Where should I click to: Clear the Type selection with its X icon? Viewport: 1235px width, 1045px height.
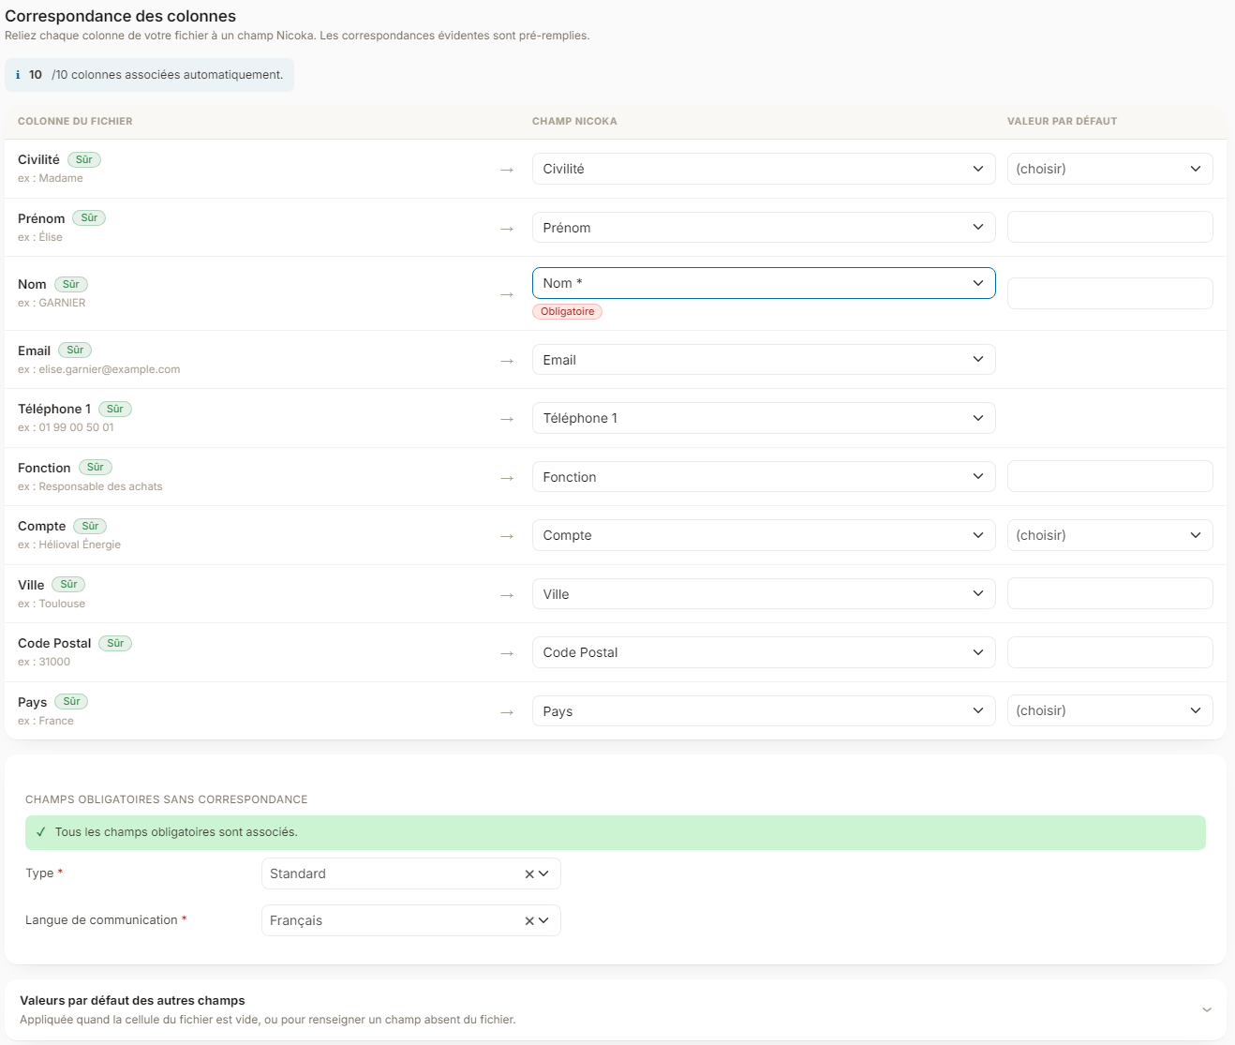(x=529, y=873)
